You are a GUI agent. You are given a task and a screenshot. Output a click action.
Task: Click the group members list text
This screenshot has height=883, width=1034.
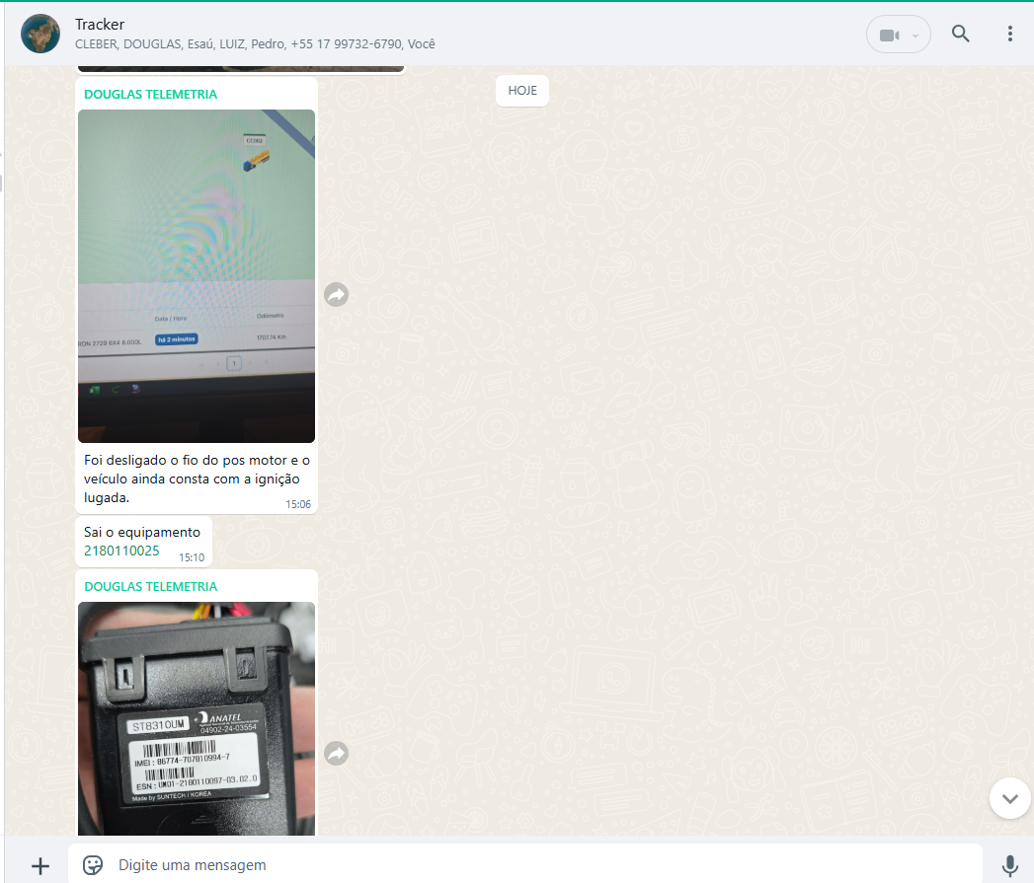pyautogui.click(x=255, y=44)
